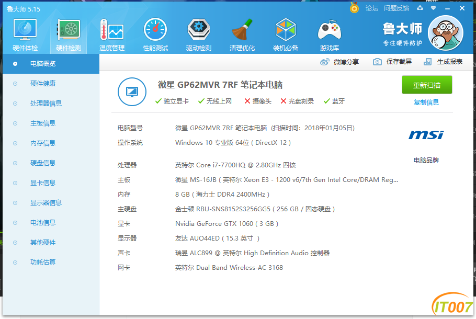This screenshot has height=319, width=476.
Task: Minimize the 鲁大师 window
Action: click(447, 8)
